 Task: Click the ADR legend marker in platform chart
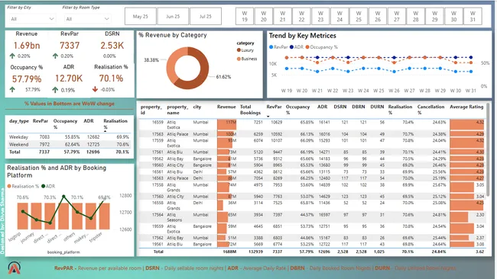pos(43,186)
